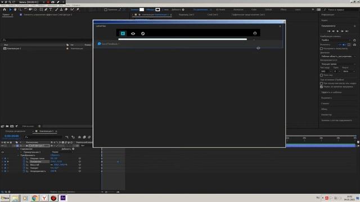Create a new composition from the Project panel
Image resolution: width=360 pixels, height=202 pixels.
point(12,126)
